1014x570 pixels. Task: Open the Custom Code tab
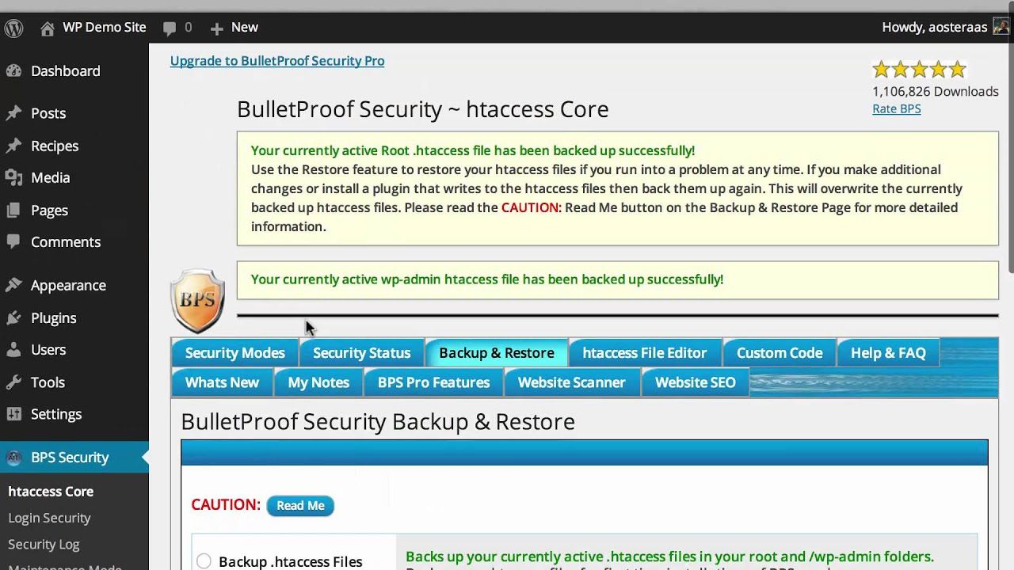tap(780, 353)
